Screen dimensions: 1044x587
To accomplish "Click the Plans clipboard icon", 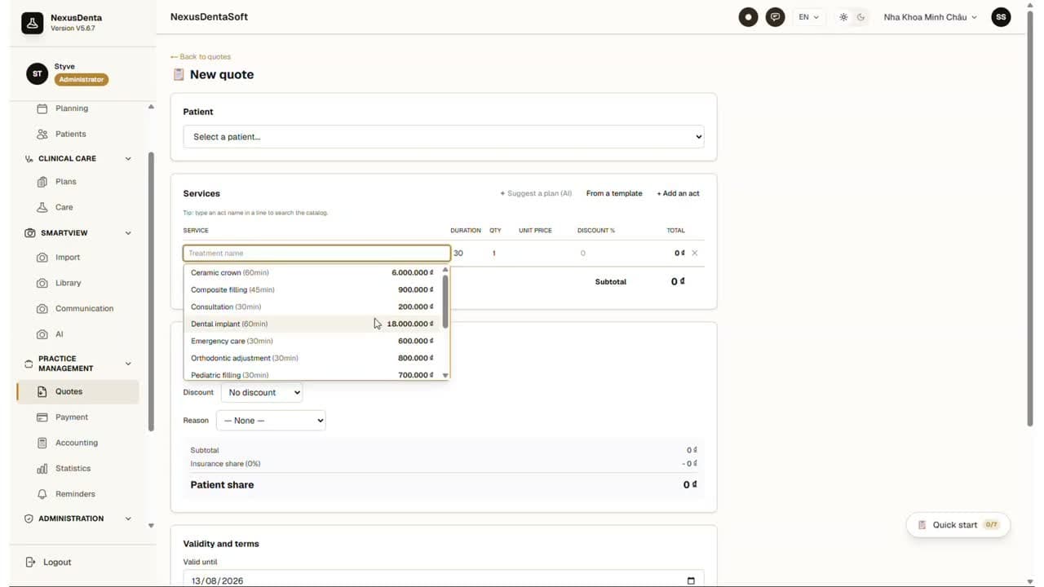I will [42, 182].
